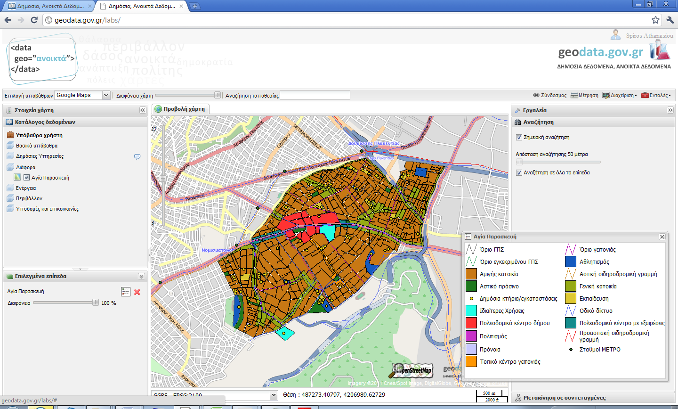Click the Δημόσια κτήρια/εγκαταστάσεις legend symbol

(471, 299)
